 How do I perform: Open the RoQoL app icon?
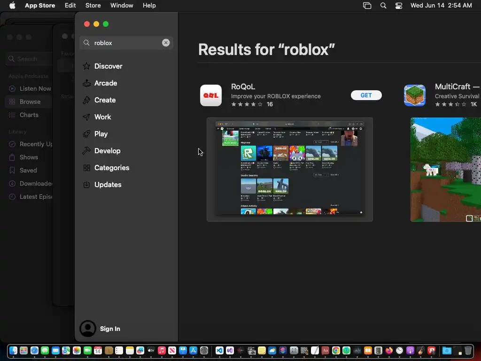[211, 95]
